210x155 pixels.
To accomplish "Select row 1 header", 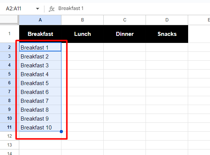I will [x=9, y=34].
